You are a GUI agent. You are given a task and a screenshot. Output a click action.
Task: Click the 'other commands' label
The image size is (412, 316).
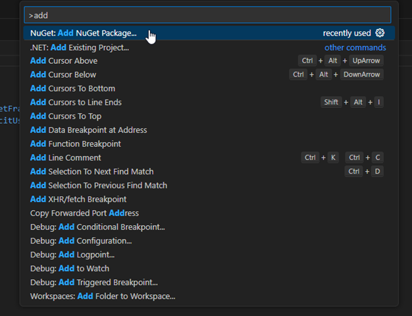click(355, 47)
